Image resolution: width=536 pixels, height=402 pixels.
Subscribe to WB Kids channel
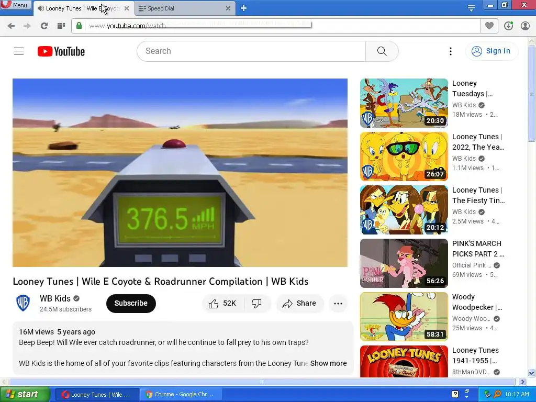pos(131,303)
